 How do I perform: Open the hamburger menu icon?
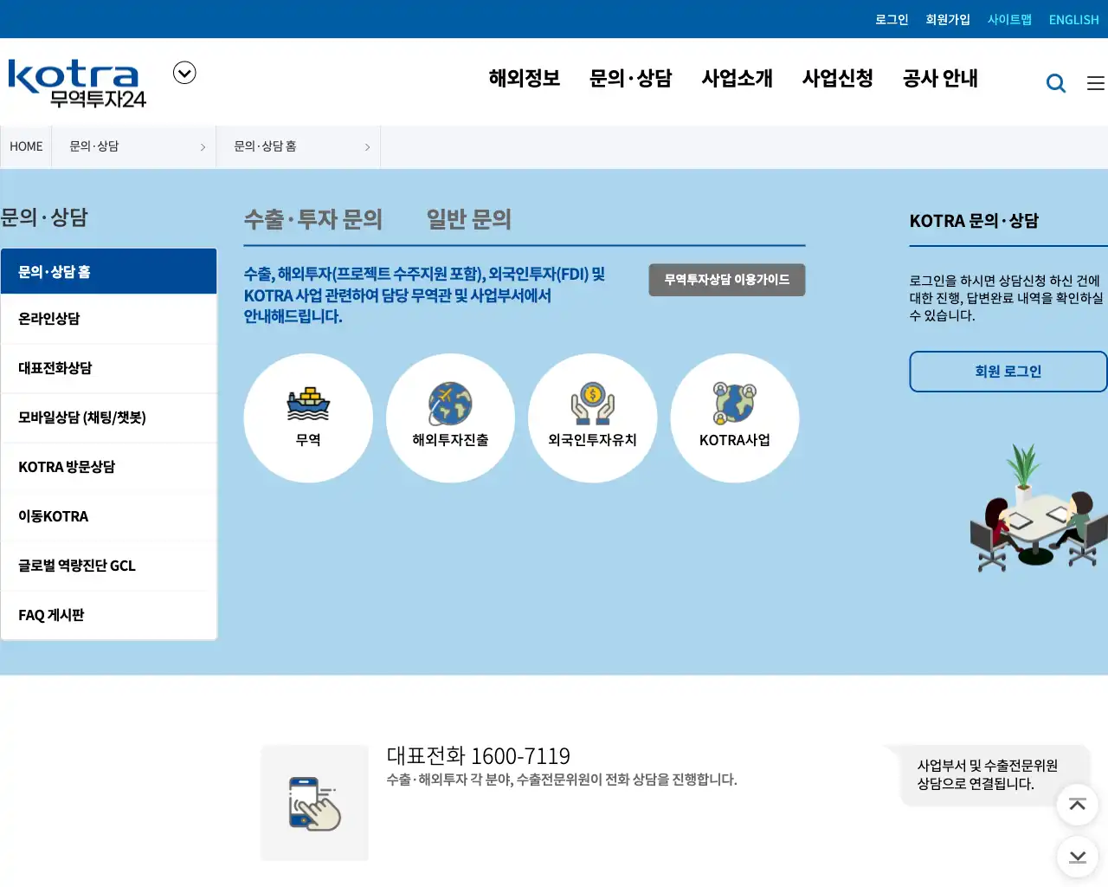[1094, 82]
